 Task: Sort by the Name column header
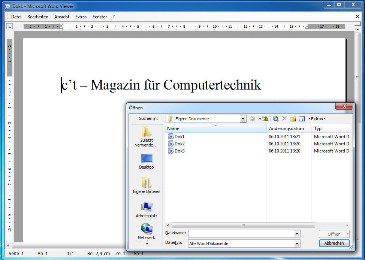point(215,129)
